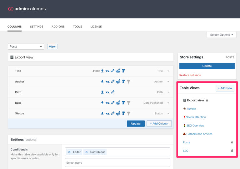Switch to the Add-ons tab
240x169 pixels.
click(x=58, y=27)
